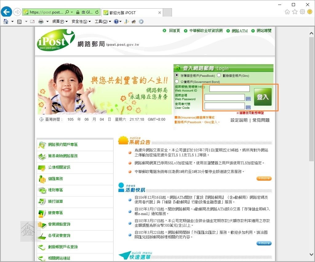Click the green 登入 login button
This screenshot has height=262, width=315.
[x=263, y=97]
